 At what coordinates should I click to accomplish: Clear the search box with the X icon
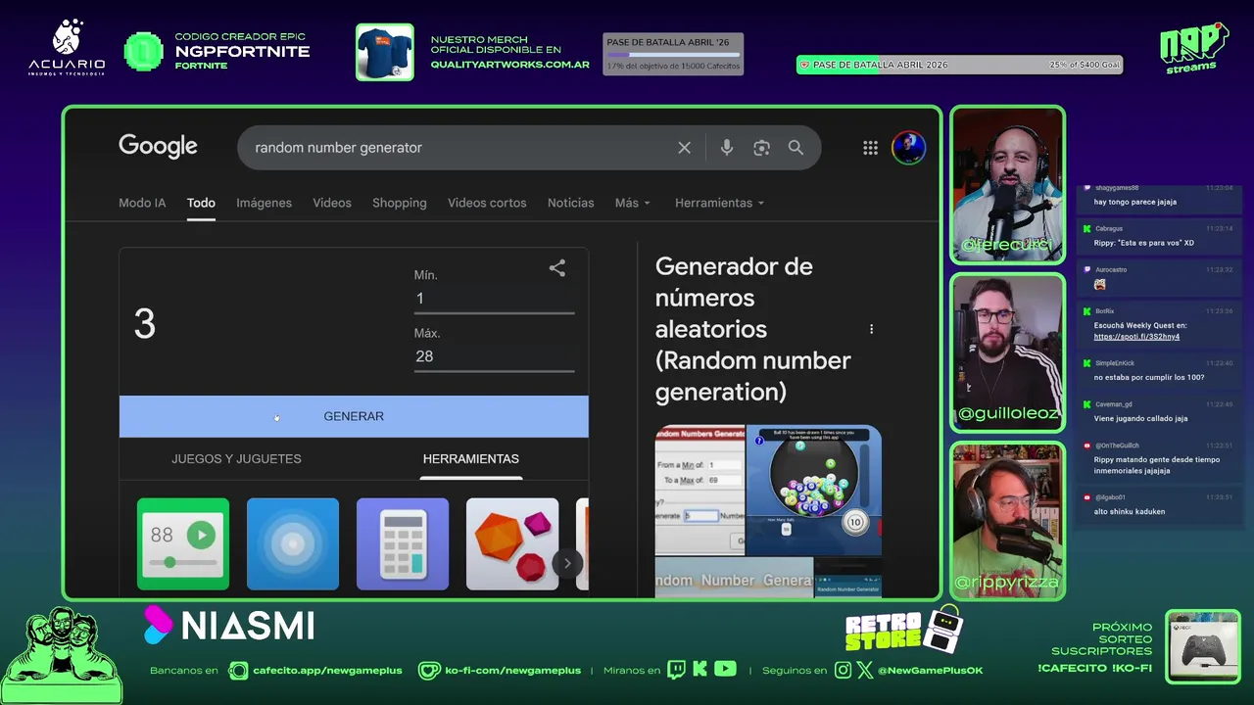pyautogui.click(x=684, y=148)
